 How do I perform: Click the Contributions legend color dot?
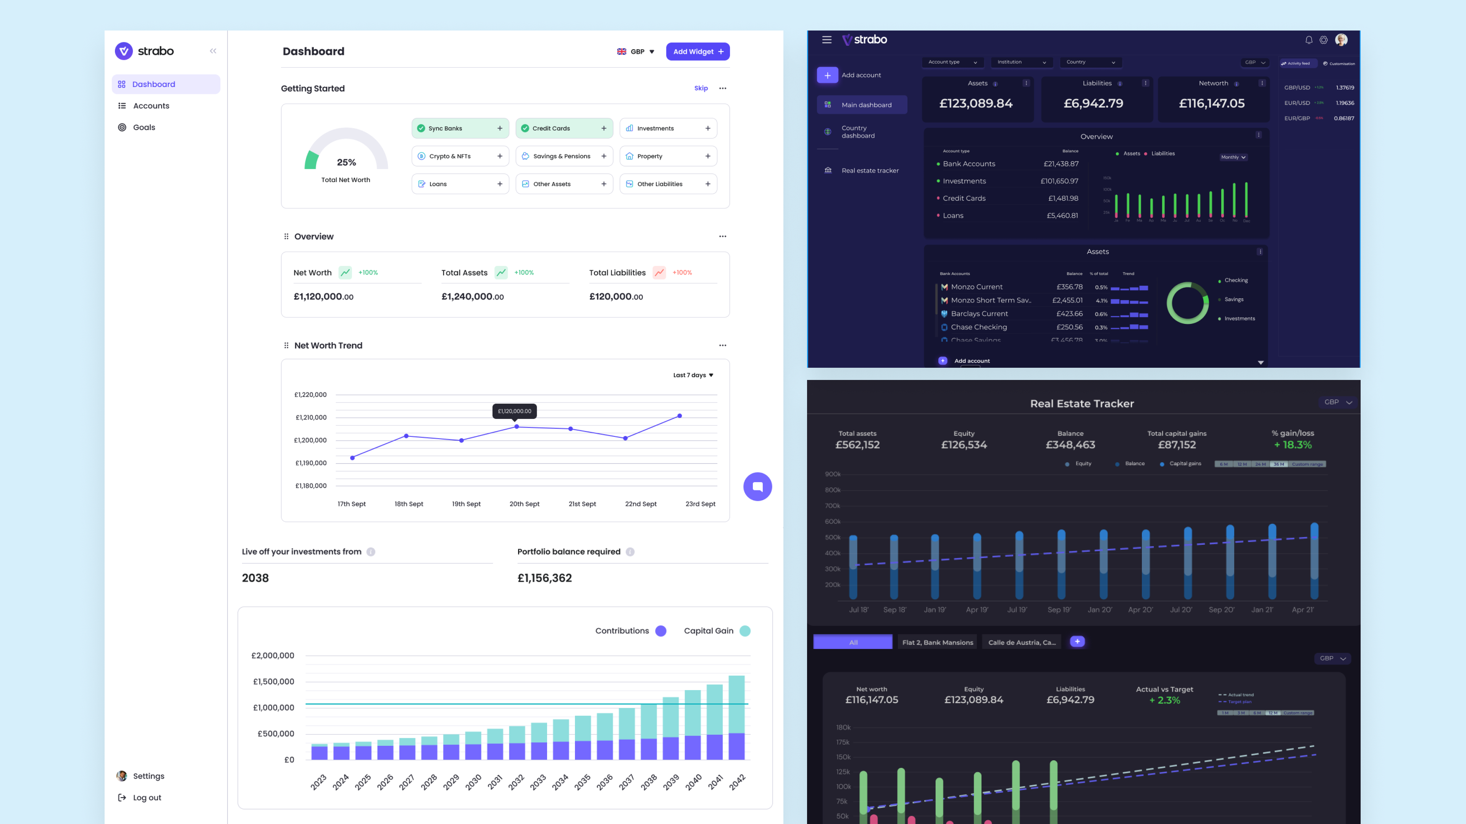[660, 631]
